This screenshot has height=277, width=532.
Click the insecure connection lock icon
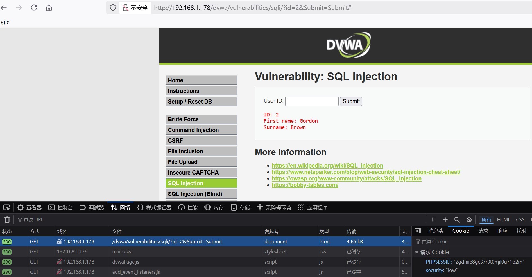click(126, 8)
